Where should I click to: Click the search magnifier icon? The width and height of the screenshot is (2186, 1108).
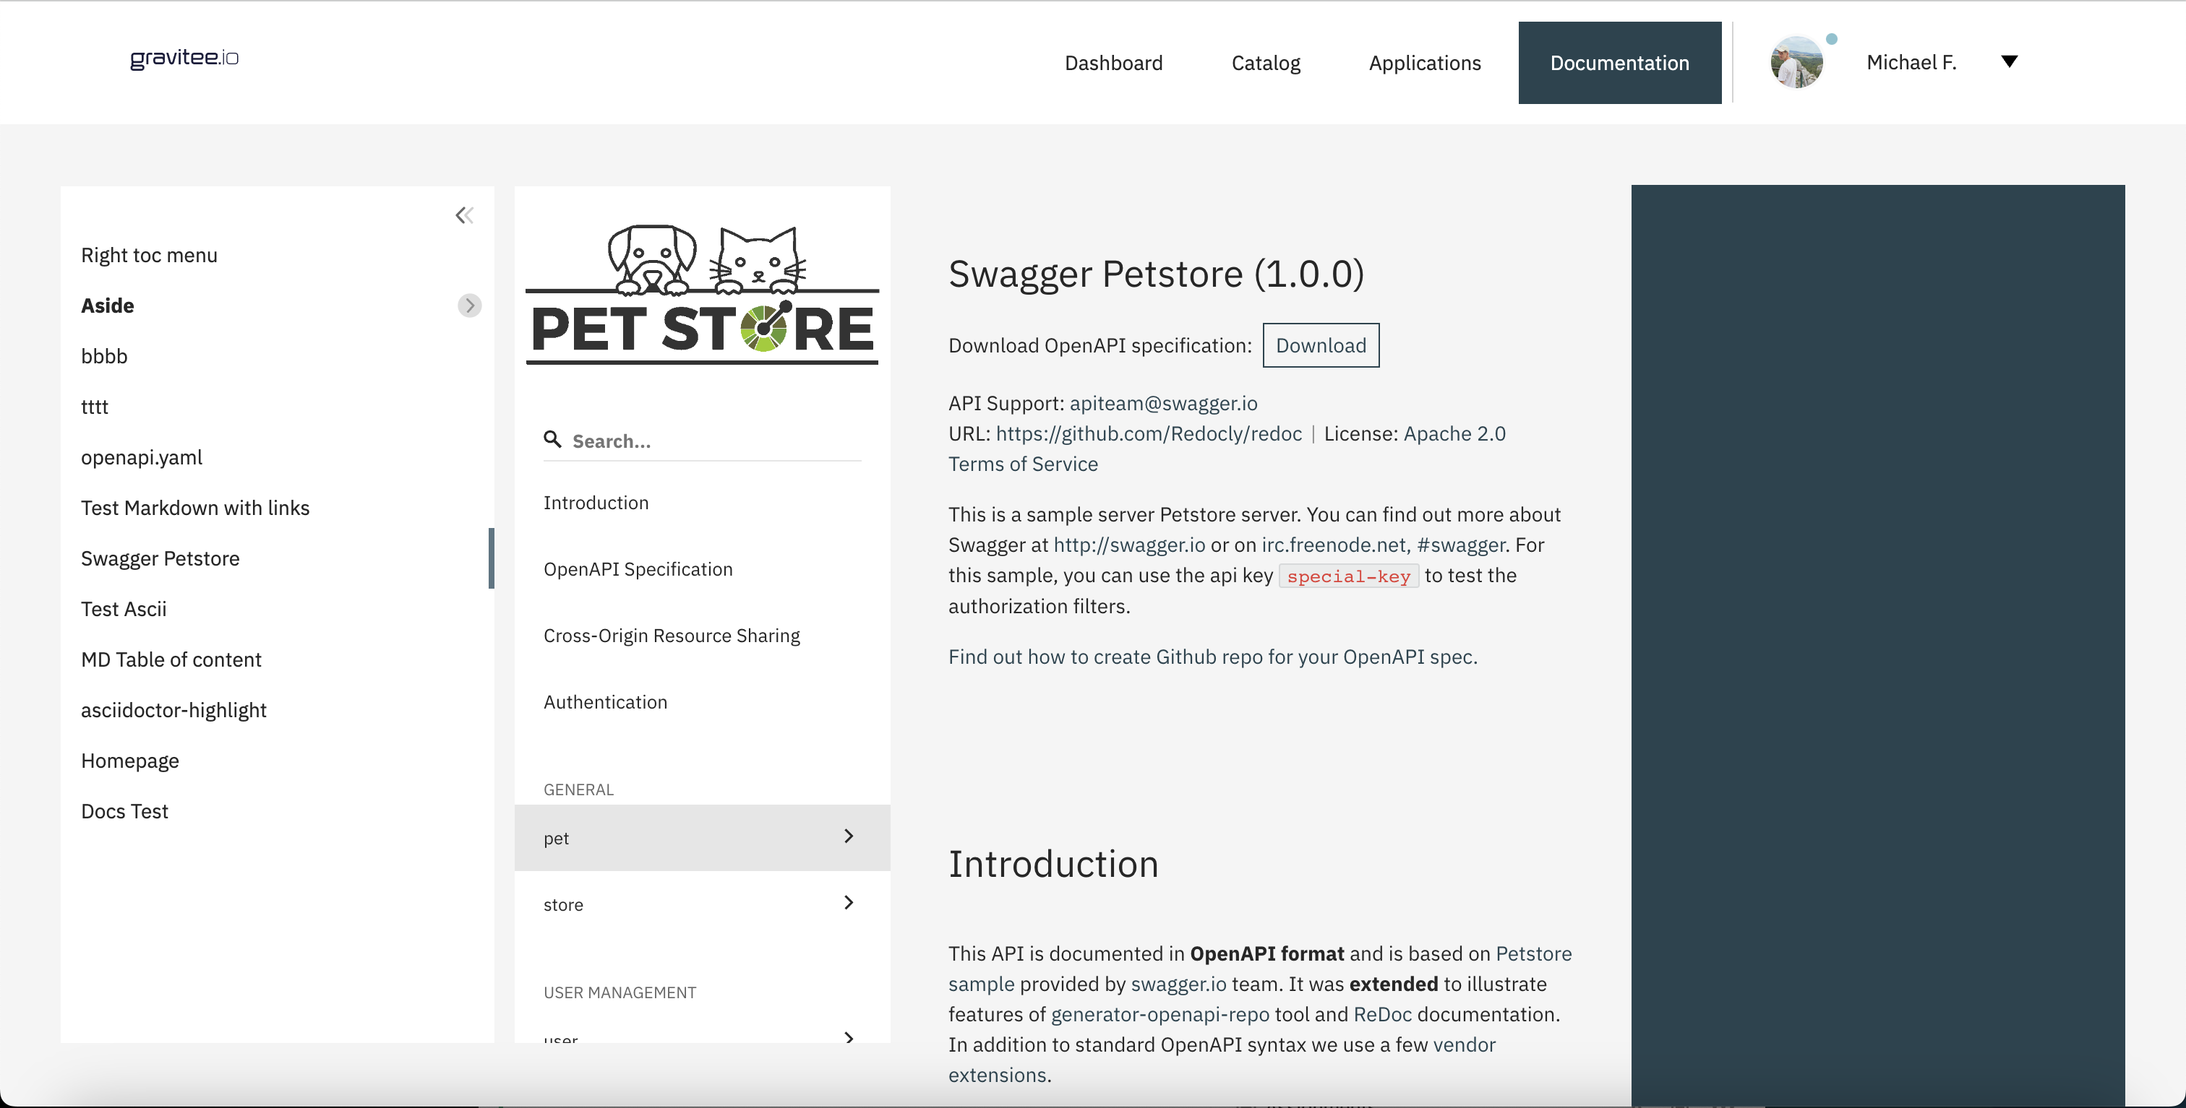coord(552,439)
